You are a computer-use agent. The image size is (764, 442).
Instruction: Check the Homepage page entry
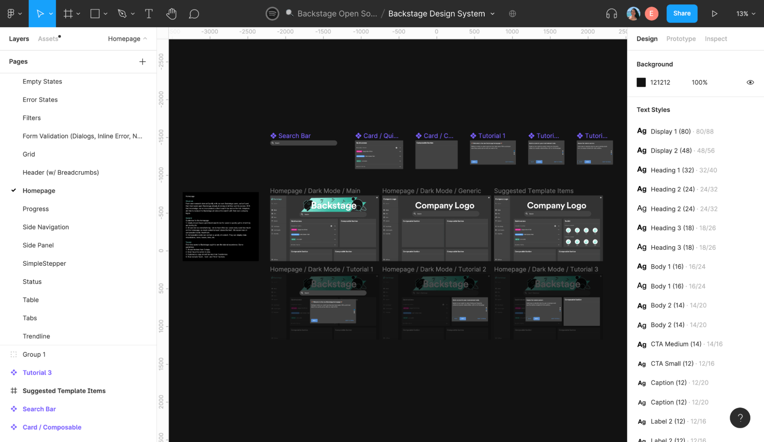(x=39, y=190)
